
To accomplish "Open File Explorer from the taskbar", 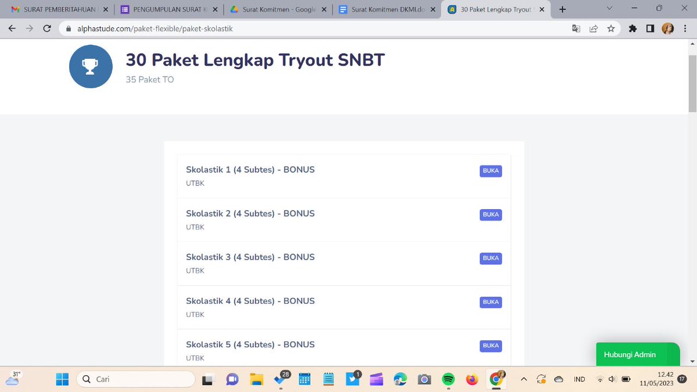I will click(257, 379).
